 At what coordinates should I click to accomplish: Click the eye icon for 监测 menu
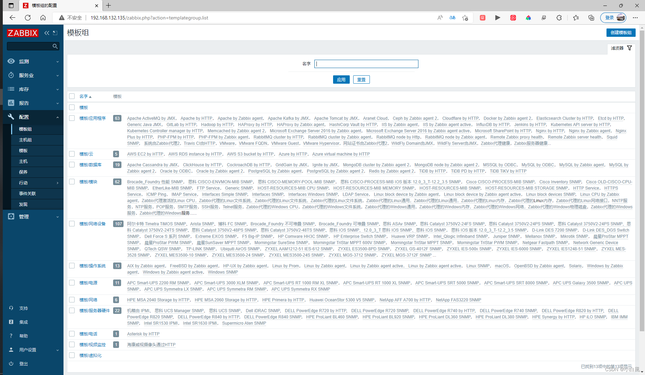point(11,61)
